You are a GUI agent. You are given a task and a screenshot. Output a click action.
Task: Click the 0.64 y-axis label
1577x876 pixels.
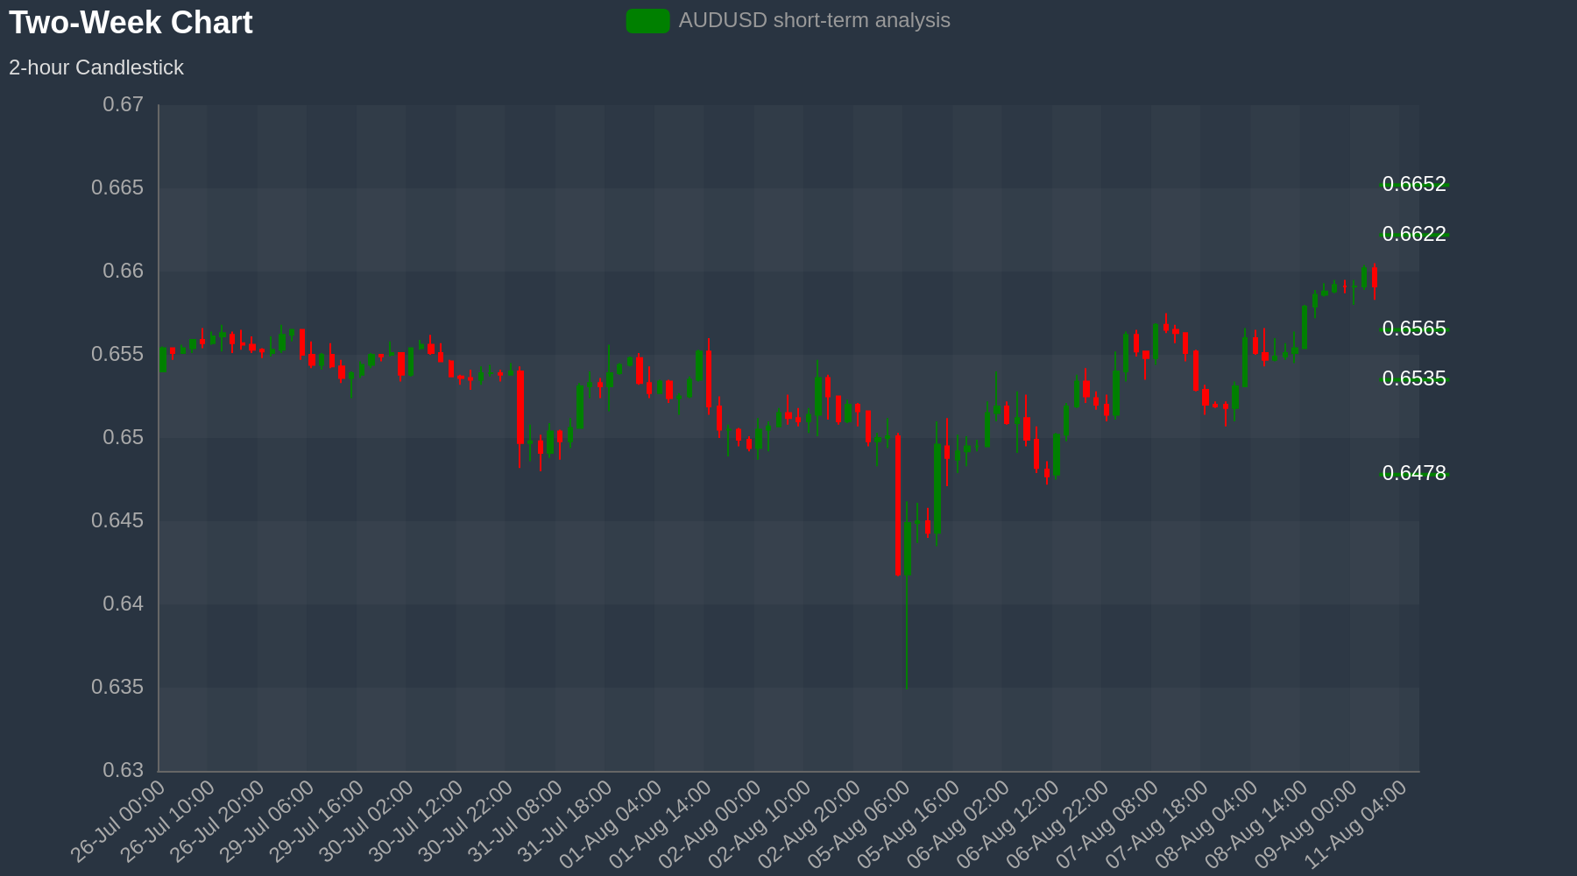point(123,604)
